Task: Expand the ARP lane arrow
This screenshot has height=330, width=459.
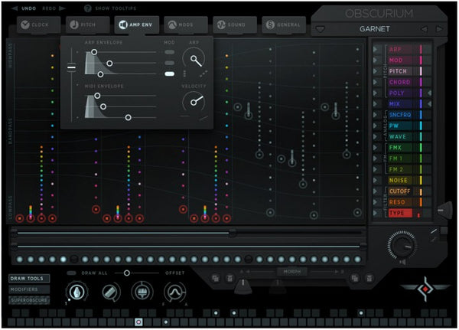Action: tap(376, 49)
